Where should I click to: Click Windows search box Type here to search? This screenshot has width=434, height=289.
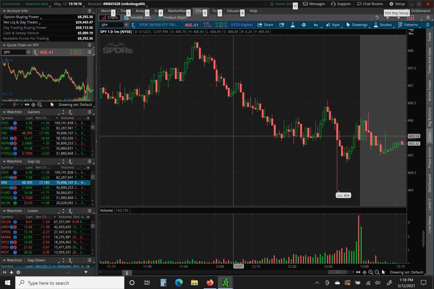point(70,283)
